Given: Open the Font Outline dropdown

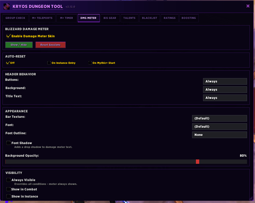Looking at the screenshot, I should pos(219,135).
